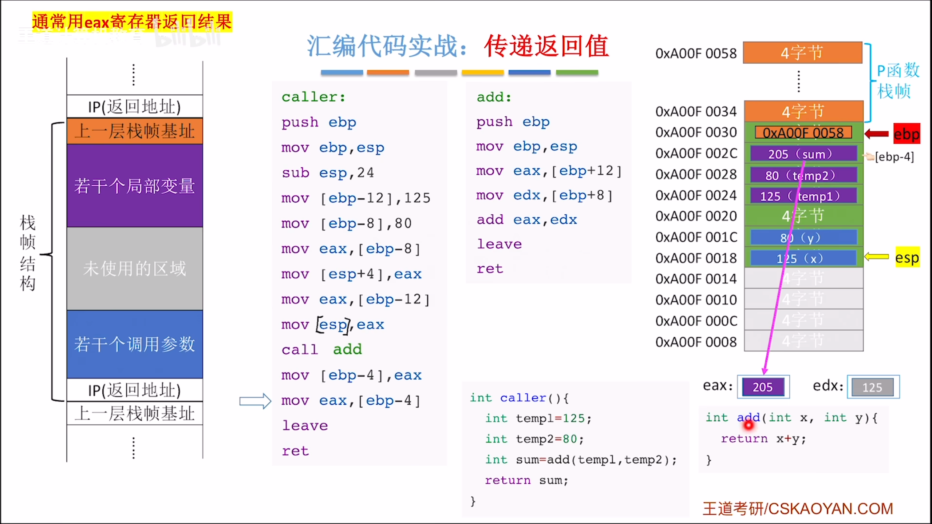This screenshot has height=524, width=932.
Task: Click the 王道考研/CSKAOYAN.COM link text
Action: 797,509
